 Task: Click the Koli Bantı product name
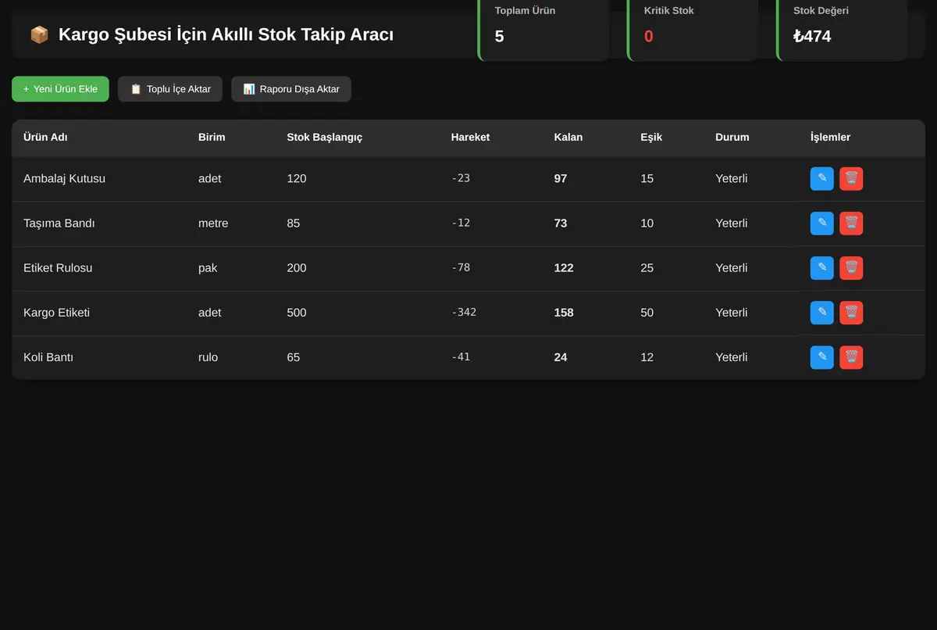click(48, 357)
